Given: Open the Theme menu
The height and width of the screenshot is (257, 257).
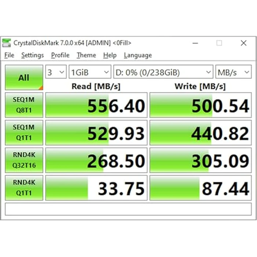Looking at the screenshot, I should 86,55.
